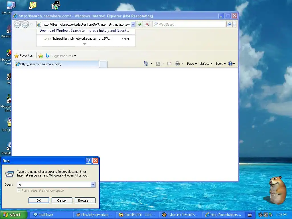The image size is (292, 219).
Task: Click the first system tray icon
Action: 260,215
